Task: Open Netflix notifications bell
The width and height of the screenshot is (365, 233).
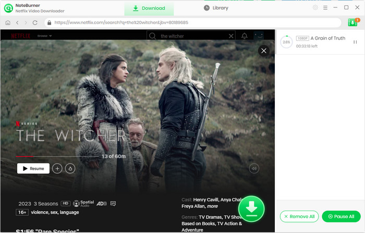Action: click(244, 36)
